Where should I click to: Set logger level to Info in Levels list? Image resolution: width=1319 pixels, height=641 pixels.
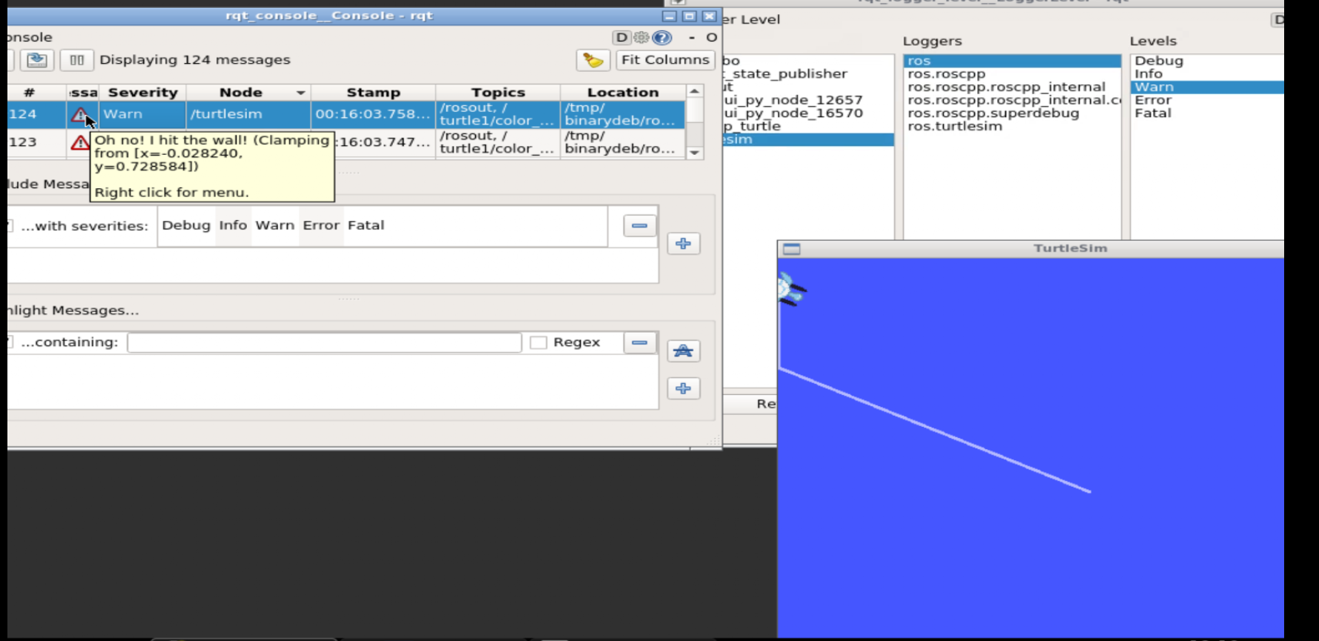[x=1148, y=74]
